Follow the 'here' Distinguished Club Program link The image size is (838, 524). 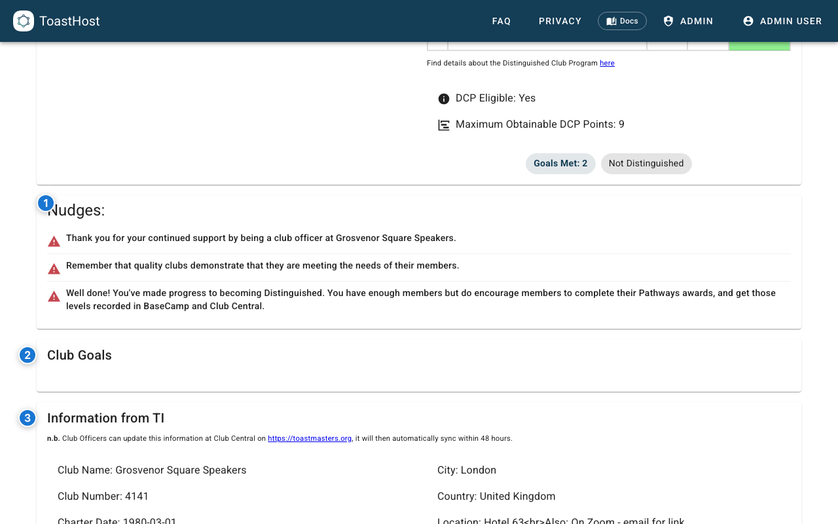pyautogui.click(x=607, y=63)
